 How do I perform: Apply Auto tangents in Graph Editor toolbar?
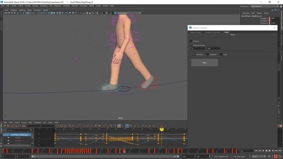click(69, 126)
